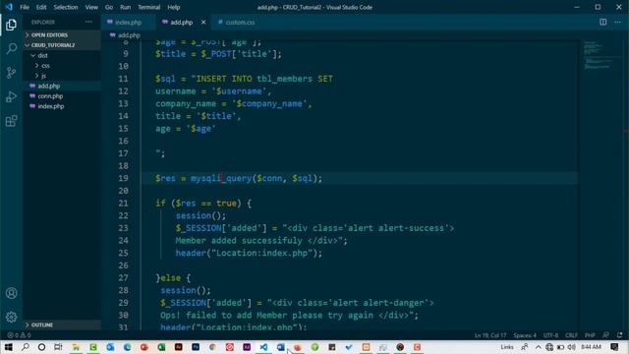Expand the js folder
The width and height of the screenshot is (629, 354).
pyautogui.click(x=43, y=76)
